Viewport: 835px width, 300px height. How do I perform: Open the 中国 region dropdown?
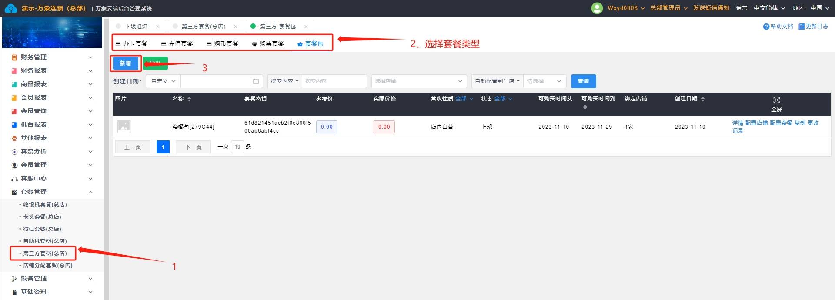tap(820, 8)
